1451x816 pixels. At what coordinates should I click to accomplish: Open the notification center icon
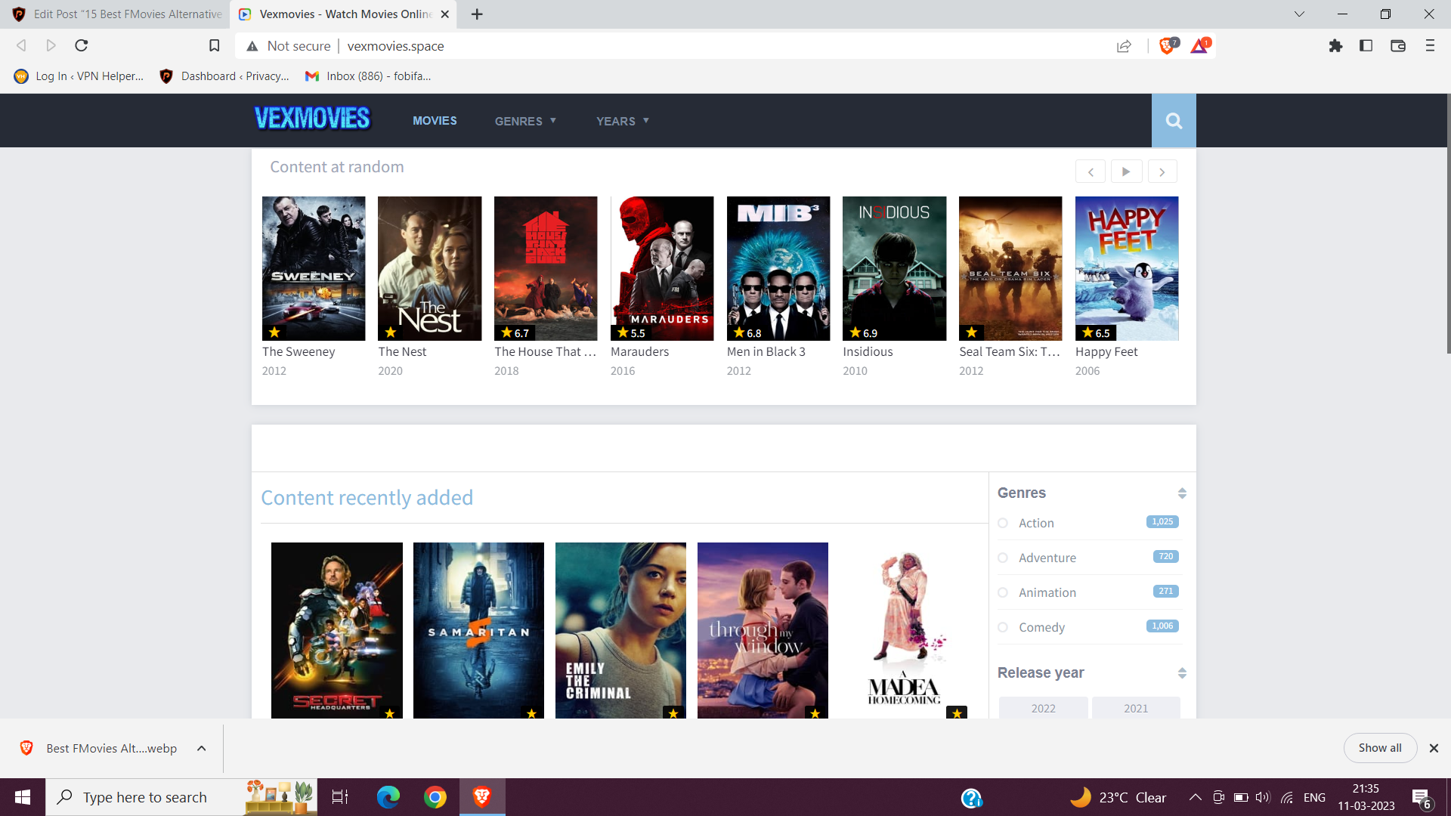pos(1421,798)
